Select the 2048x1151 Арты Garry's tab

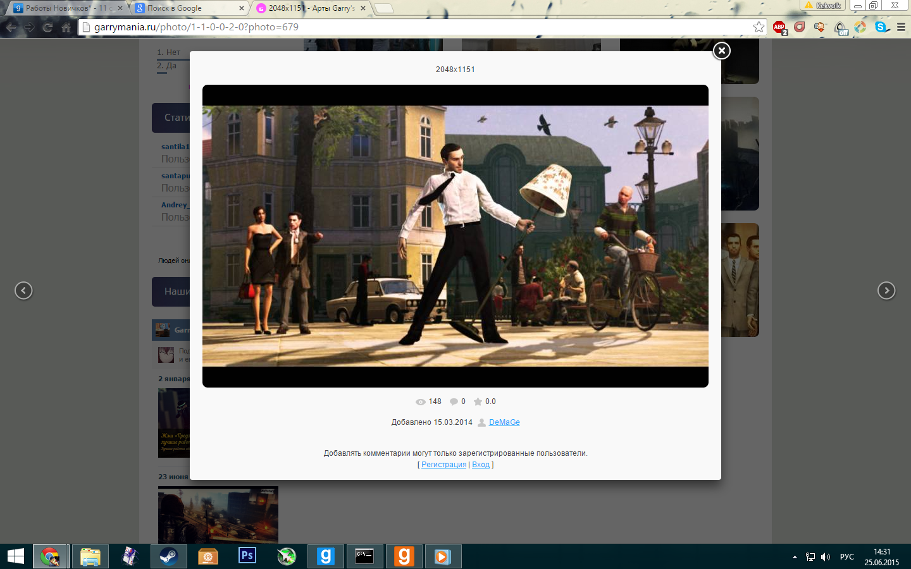click(311, 8)
